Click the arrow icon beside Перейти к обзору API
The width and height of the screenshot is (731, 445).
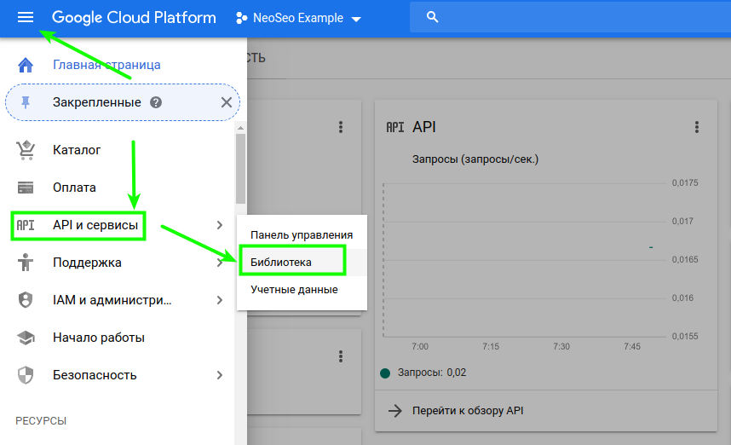click(394, 411)
